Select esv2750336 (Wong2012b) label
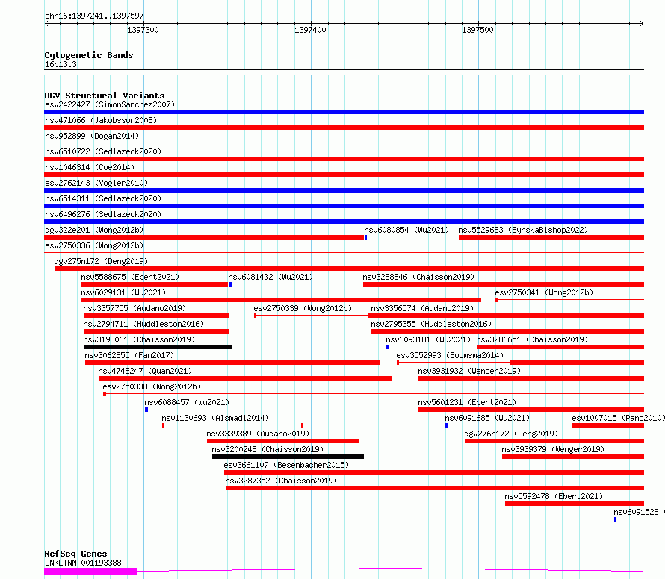This screenshot has width=665, height=579. [x=94, y=245]
